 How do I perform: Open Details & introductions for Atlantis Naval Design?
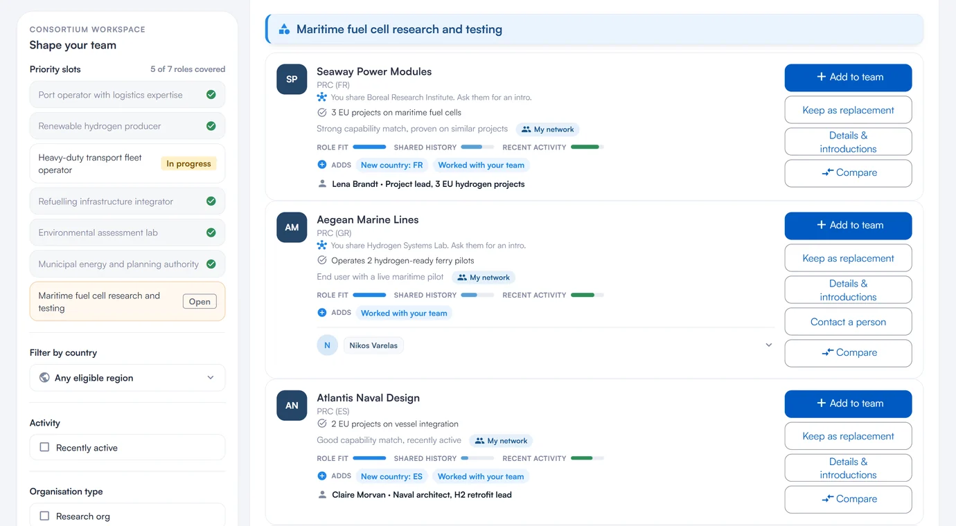click(x=848, y=468)
